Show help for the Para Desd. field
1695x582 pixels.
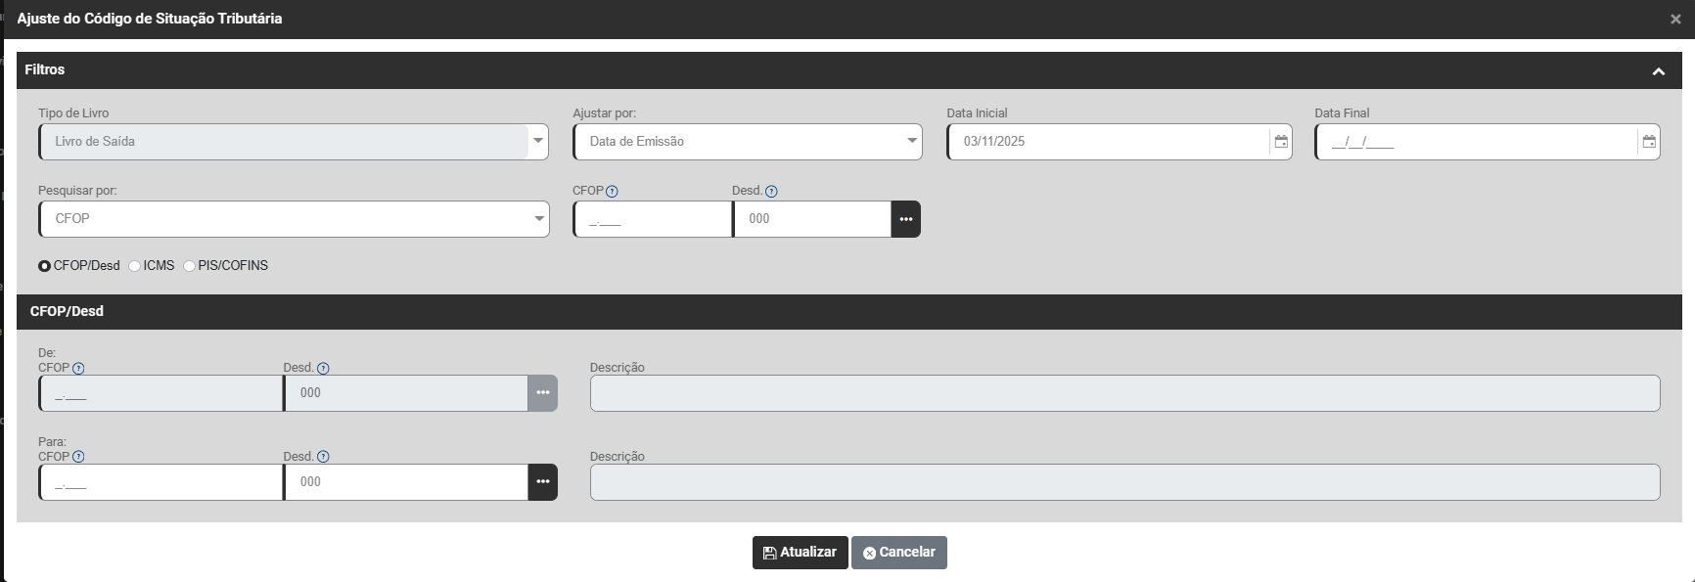coord(323,457)
